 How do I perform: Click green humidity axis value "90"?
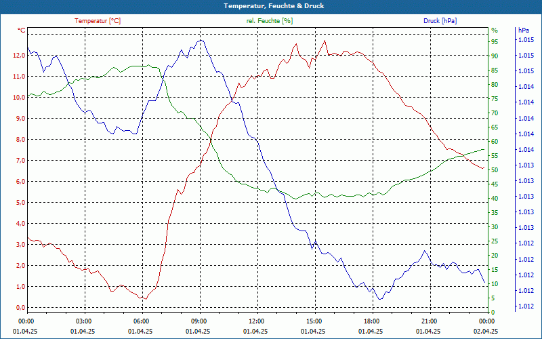click(x=495, y=56)
